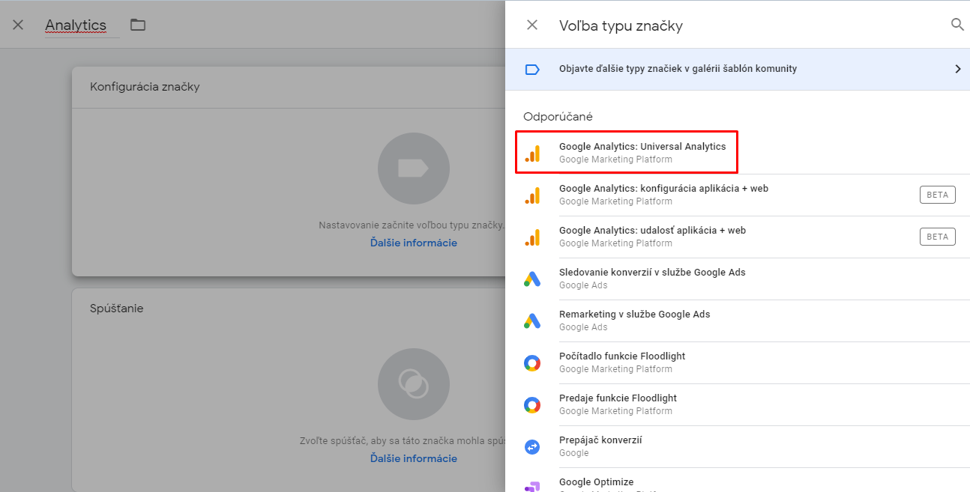Click the tag placeholder icon in Konfigurácia značky
The width and height of the screenshot is (970, 492).
(414, 169)
